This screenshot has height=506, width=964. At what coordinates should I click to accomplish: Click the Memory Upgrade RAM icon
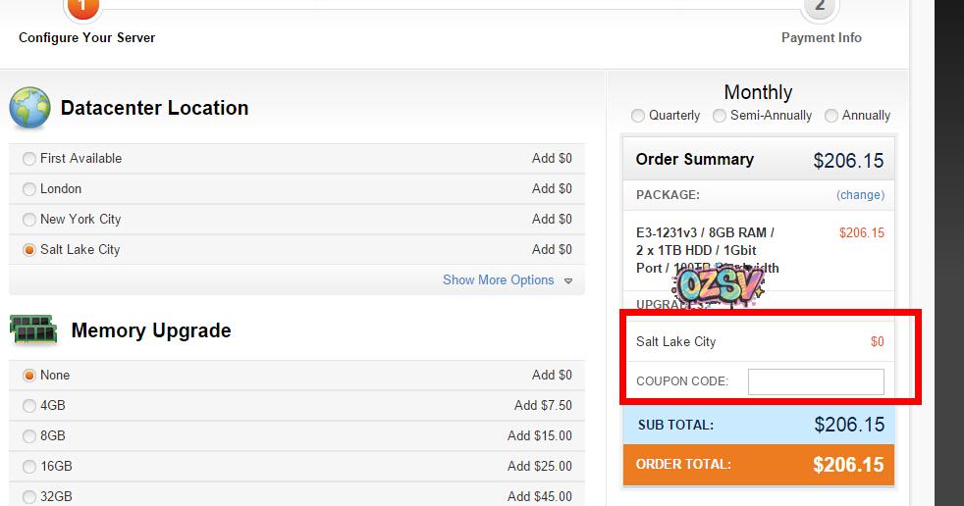(x=32, y=330)
